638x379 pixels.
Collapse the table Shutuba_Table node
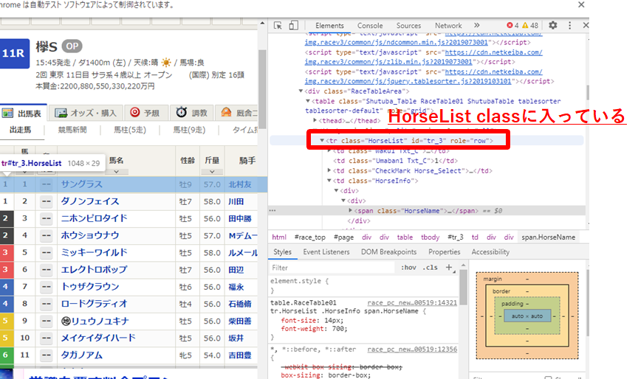pyautogui.click(x=308, y=101)
